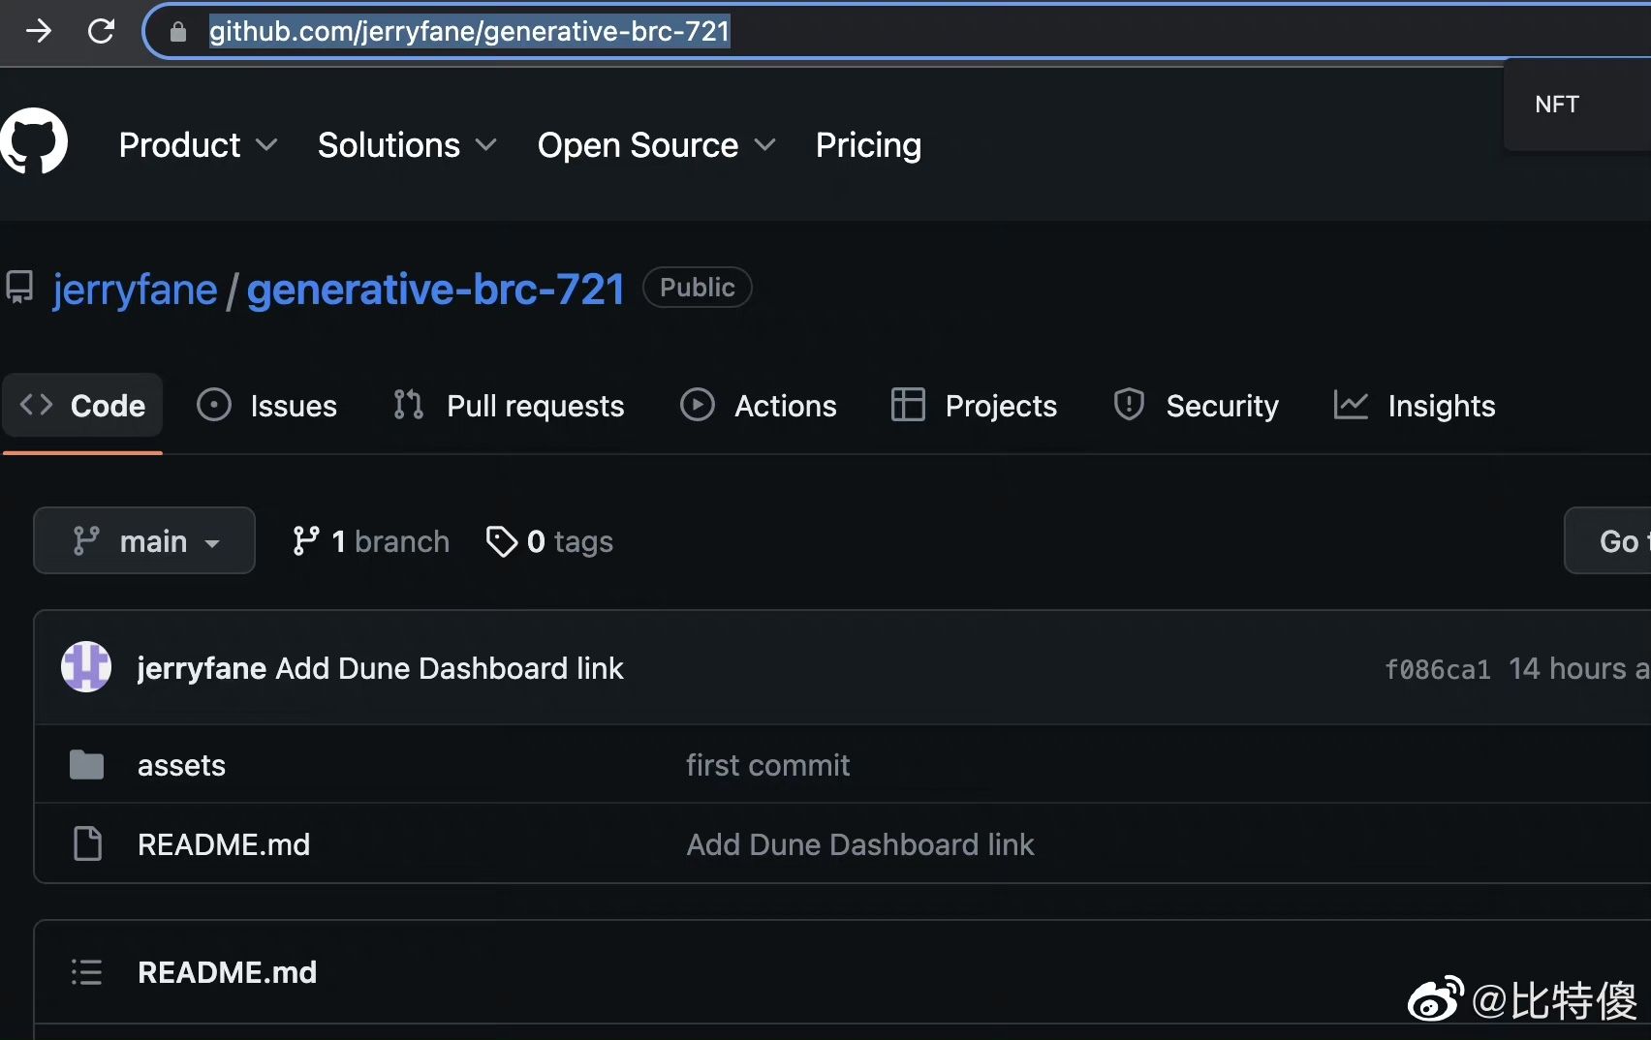This screenshot has width=1651, height=1040.
Task: Open the README.md file in the file list
Action: pyautogui.click(x=224, y=844)
